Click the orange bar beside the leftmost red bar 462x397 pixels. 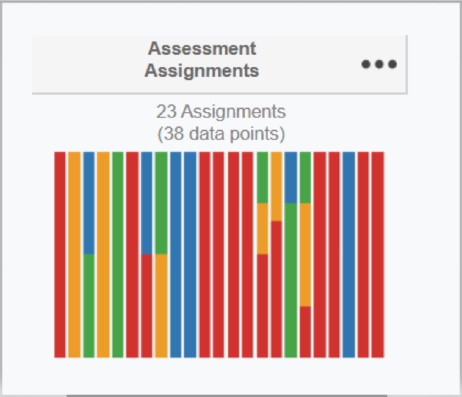pos(74,254)
